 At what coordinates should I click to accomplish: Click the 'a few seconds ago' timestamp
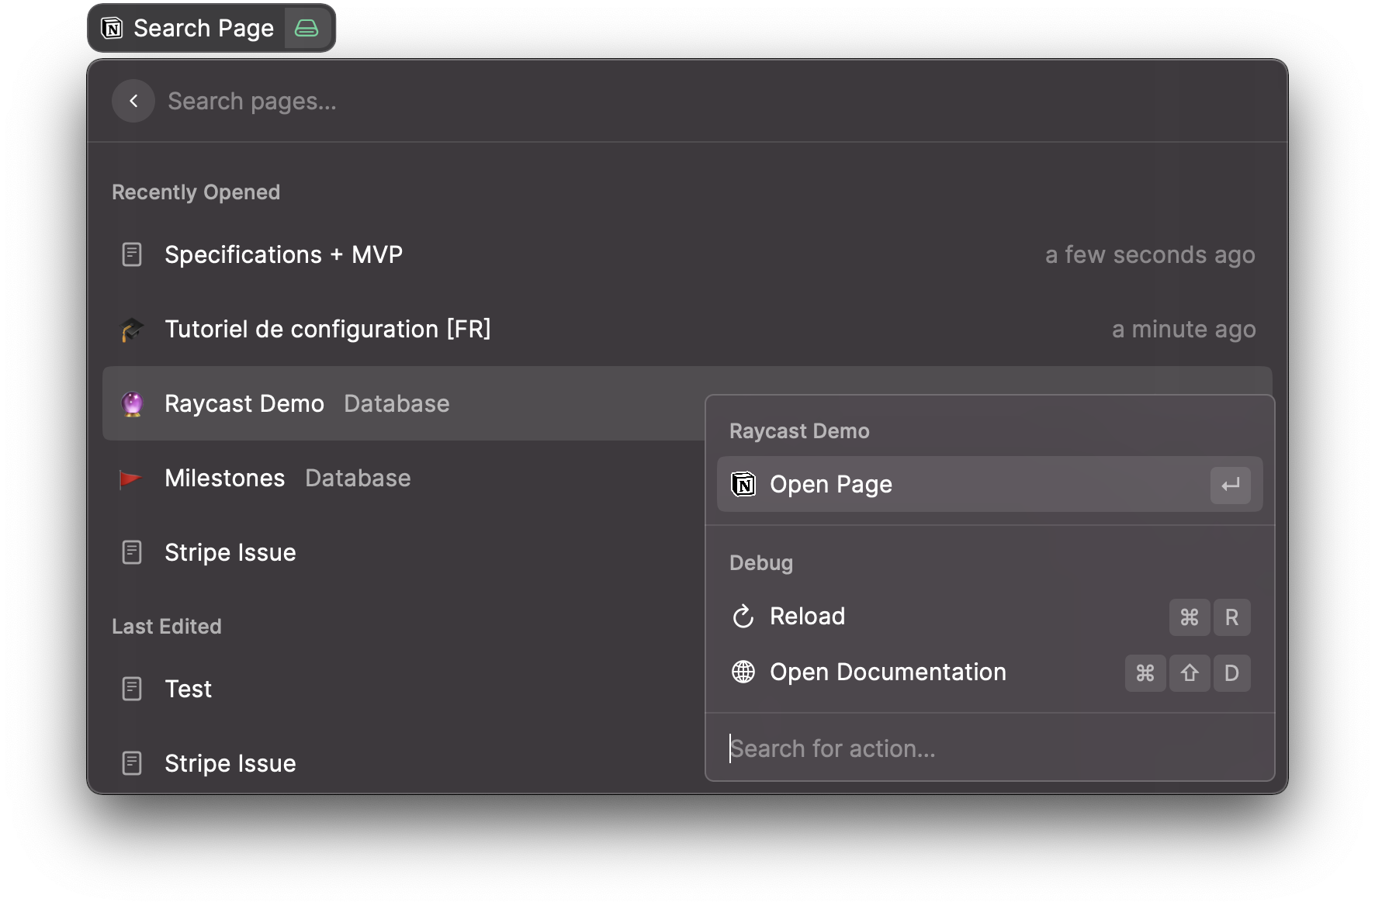(1150, 254)
